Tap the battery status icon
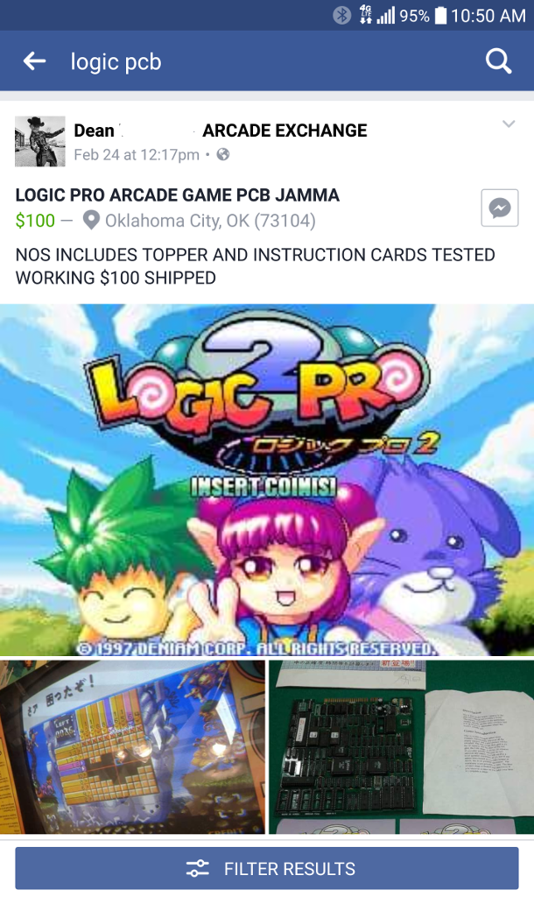Screen dimensions: 534x897 (440, 16)
